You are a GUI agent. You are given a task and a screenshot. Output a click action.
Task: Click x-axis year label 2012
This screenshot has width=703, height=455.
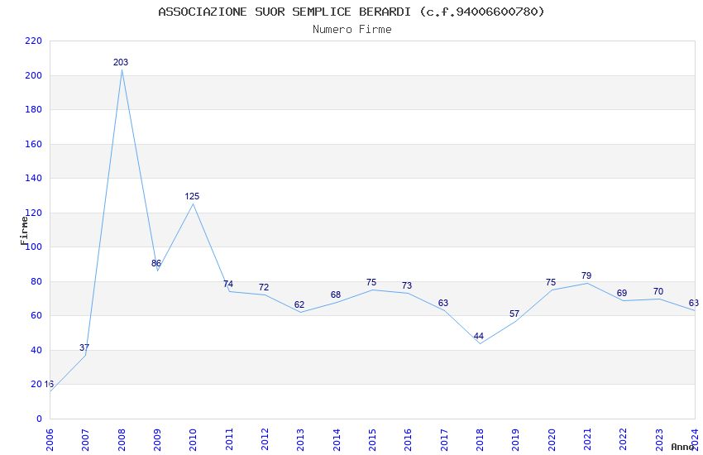tap(265, 439)
